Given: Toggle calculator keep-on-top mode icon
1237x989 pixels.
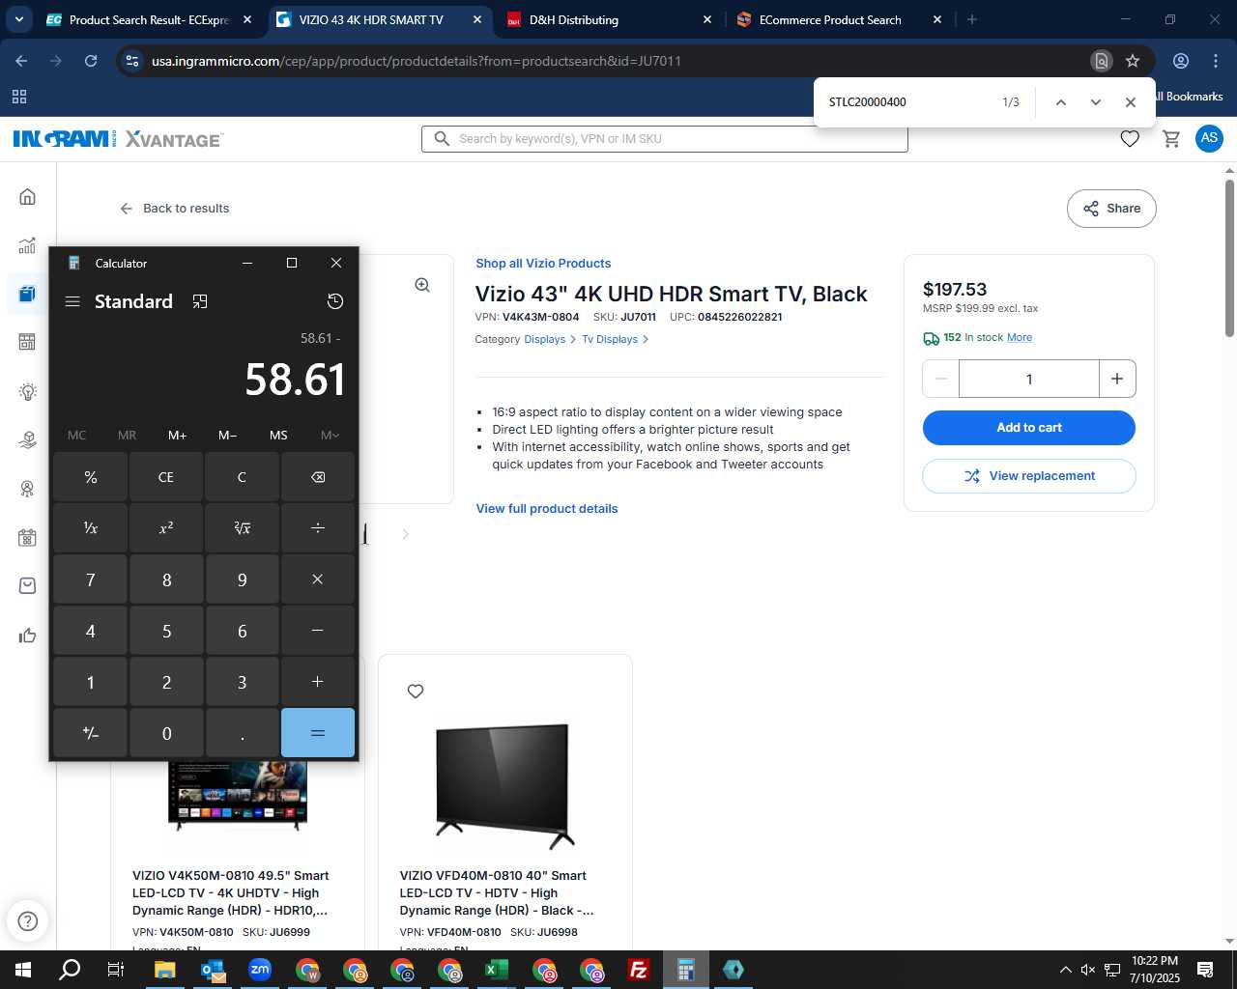Looking at the screenshot, I should click(x=200, y=301).
